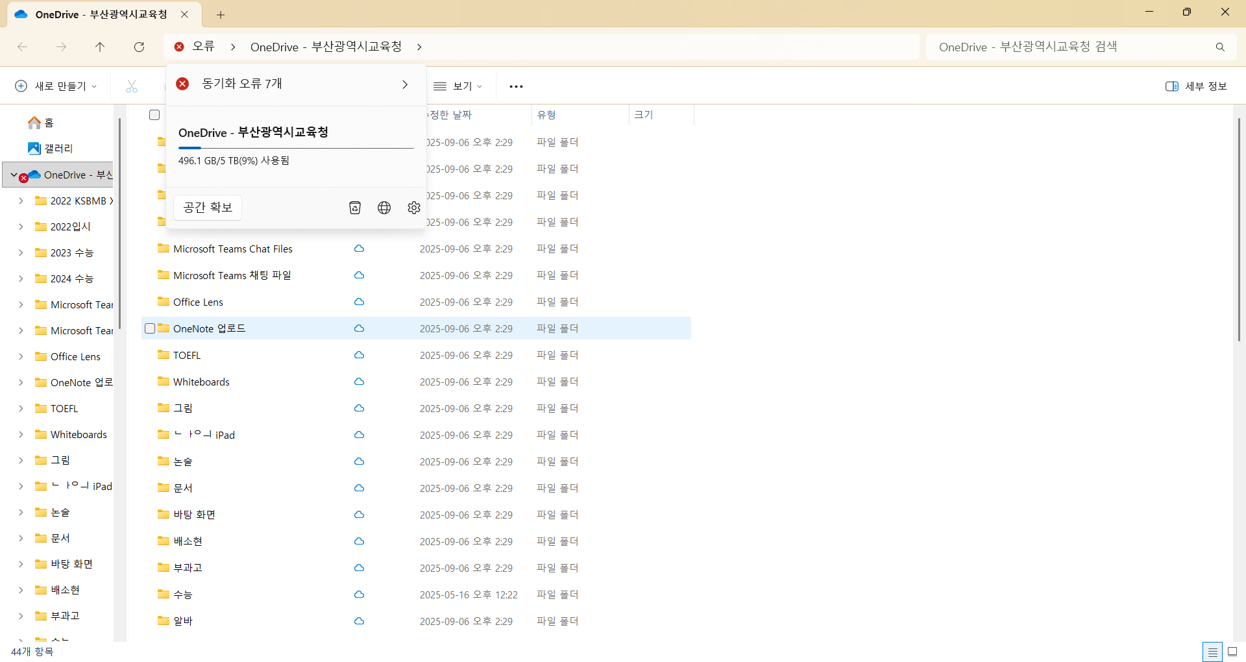
Task: Click 2025-05-16 오후 12:22 date cell
Action: [469, 595]
